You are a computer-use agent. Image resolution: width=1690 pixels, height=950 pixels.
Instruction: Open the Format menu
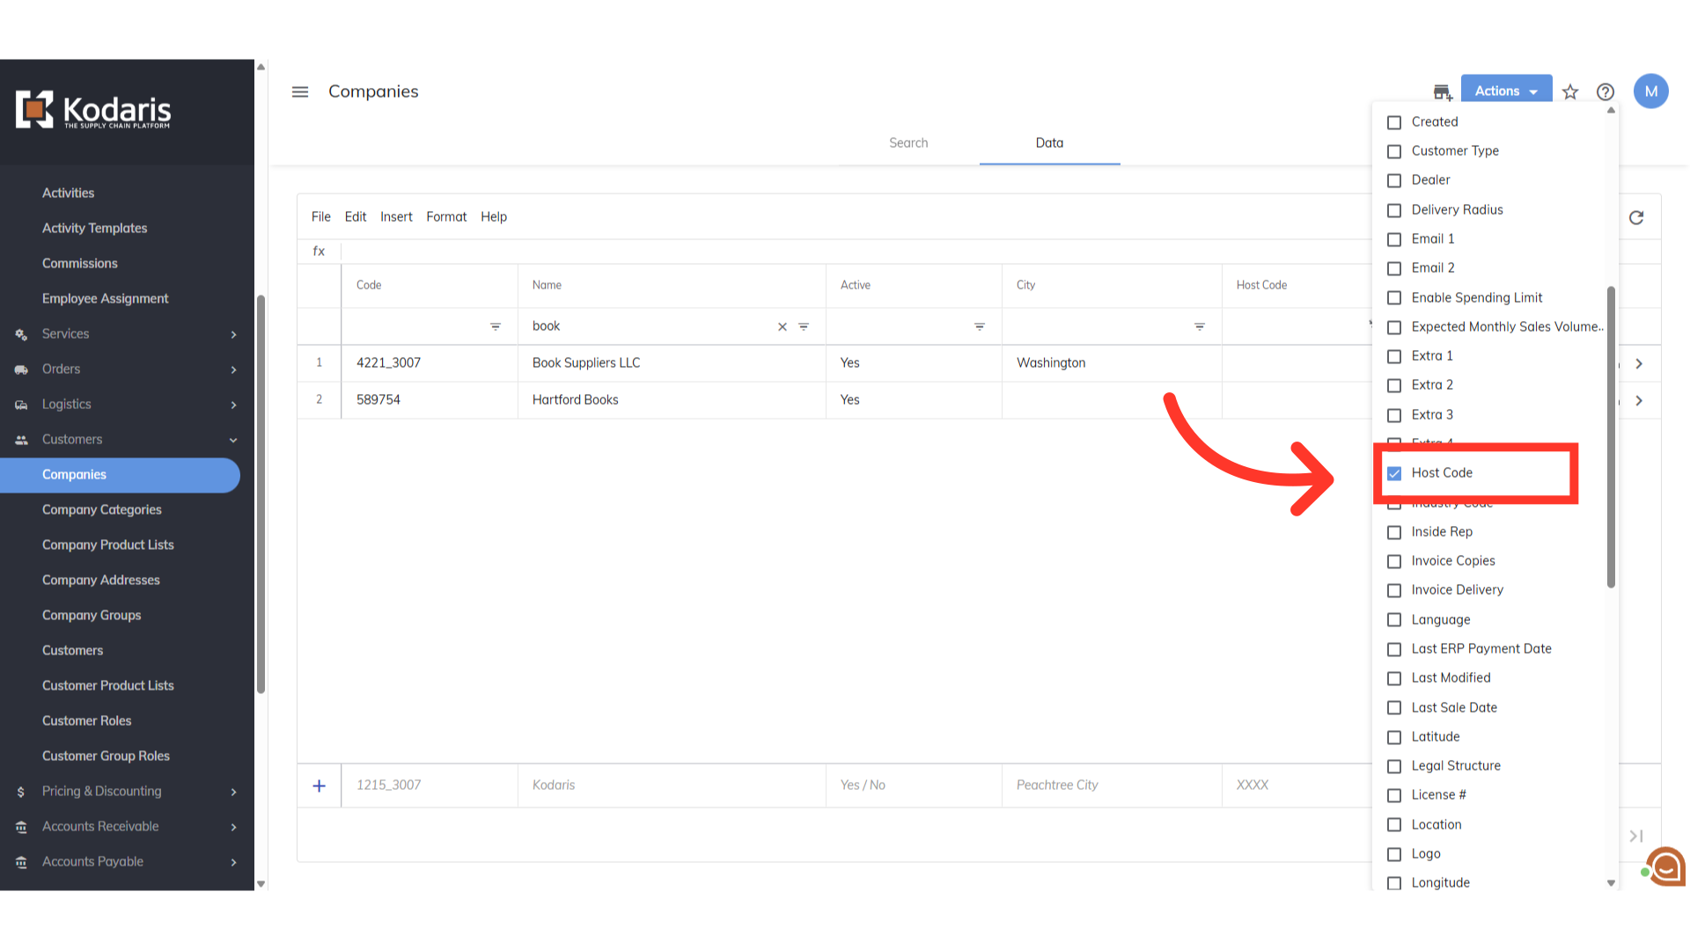(x=446, y=216)
